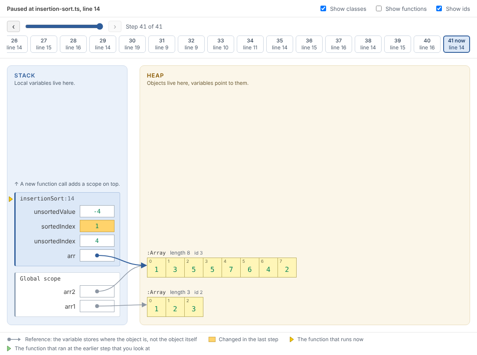
Task: Enable the Show functions checkbox
Action: [x=379, y=9]
